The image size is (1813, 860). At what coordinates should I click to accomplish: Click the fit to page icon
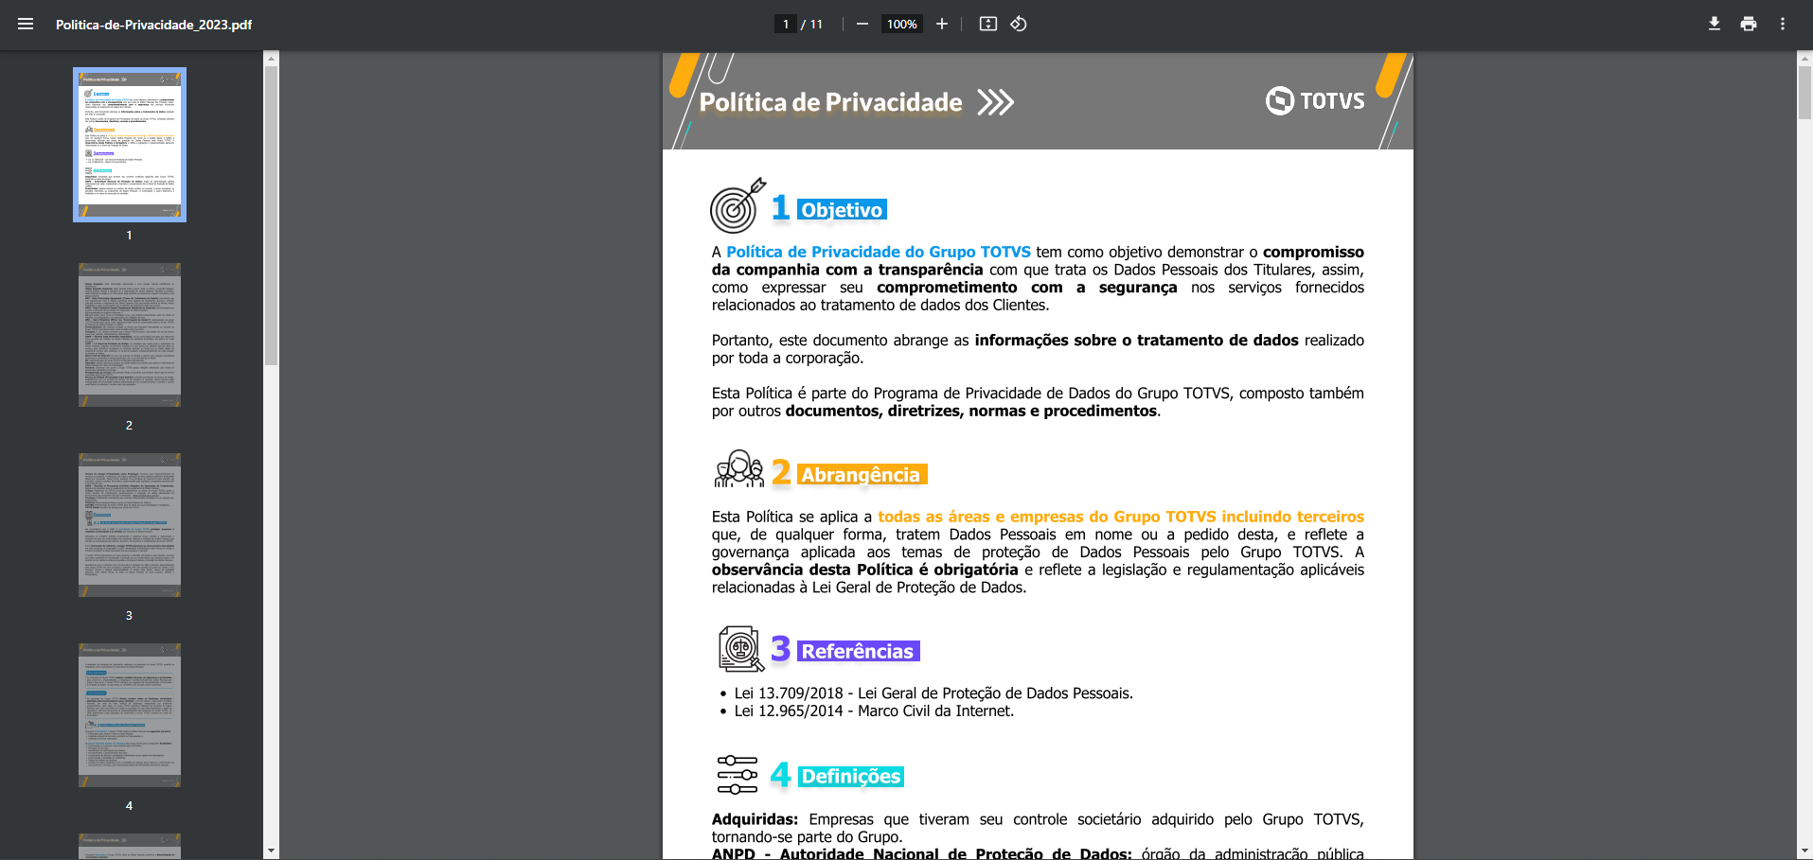[988, 25]
